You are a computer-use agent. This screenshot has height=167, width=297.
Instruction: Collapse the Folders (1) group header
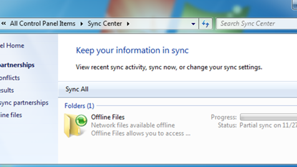(x=79, y=106)
